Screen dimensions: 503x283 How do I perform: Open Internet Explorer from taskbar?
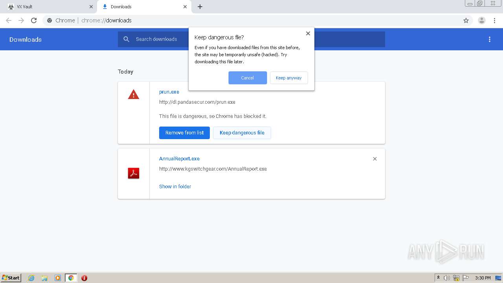31,278
